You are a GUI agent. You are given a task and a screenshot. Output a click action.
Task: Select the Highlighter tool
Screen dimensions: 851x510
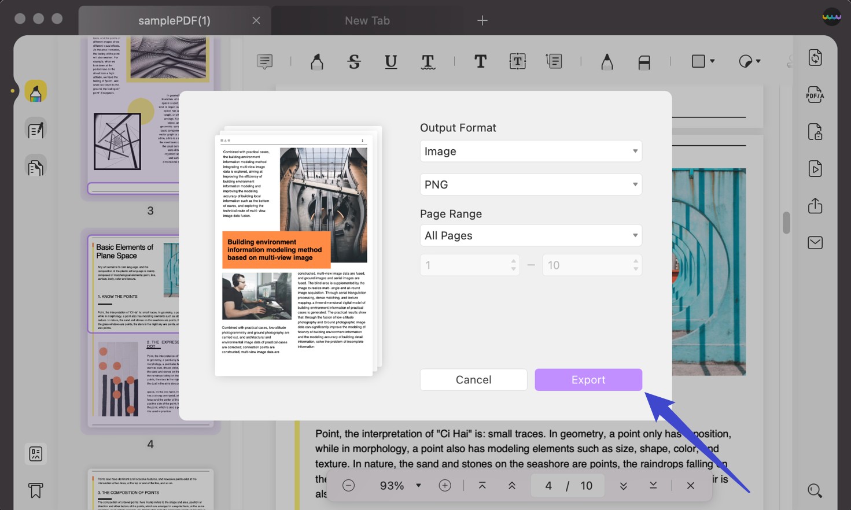[x=316, y=61]
